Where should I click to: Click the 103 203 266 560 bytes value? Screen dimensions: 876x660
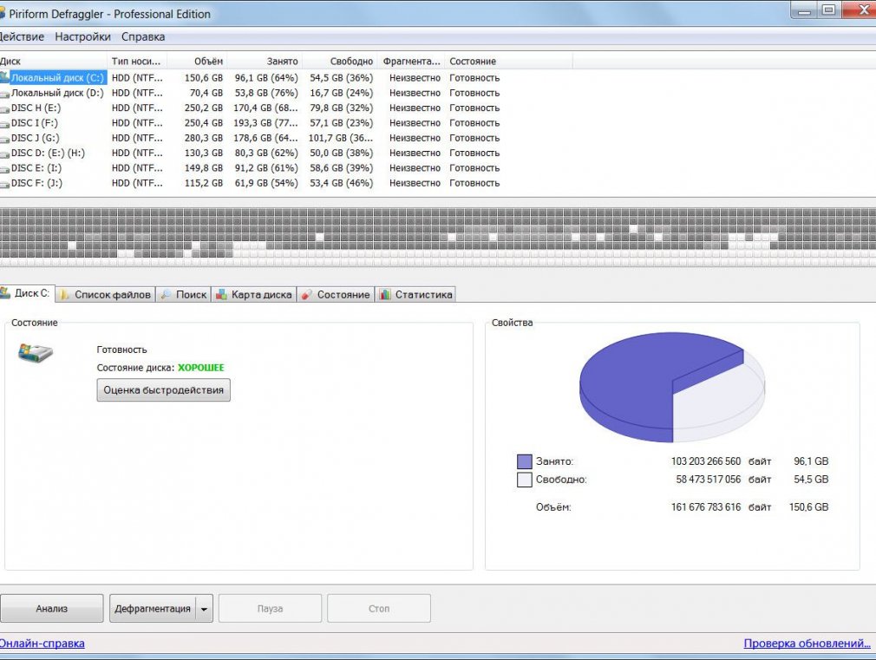pos(706,461)
